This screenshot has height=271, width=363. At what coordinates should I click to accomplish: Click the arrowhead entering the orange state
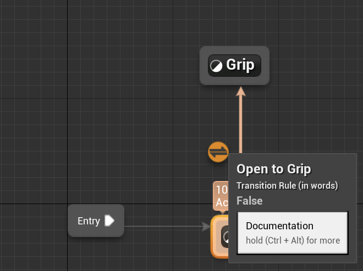[x=206, y=225]
